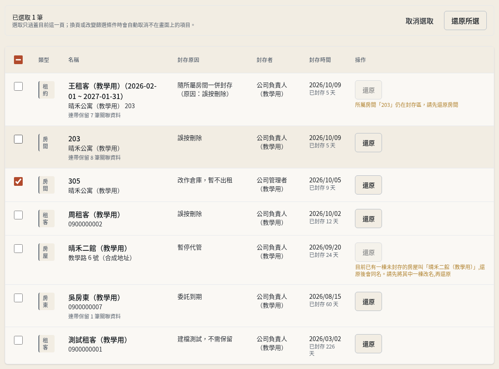499x369 pixels.
Task: Check the box beside 吳房東
Action: tap(18, 298)
